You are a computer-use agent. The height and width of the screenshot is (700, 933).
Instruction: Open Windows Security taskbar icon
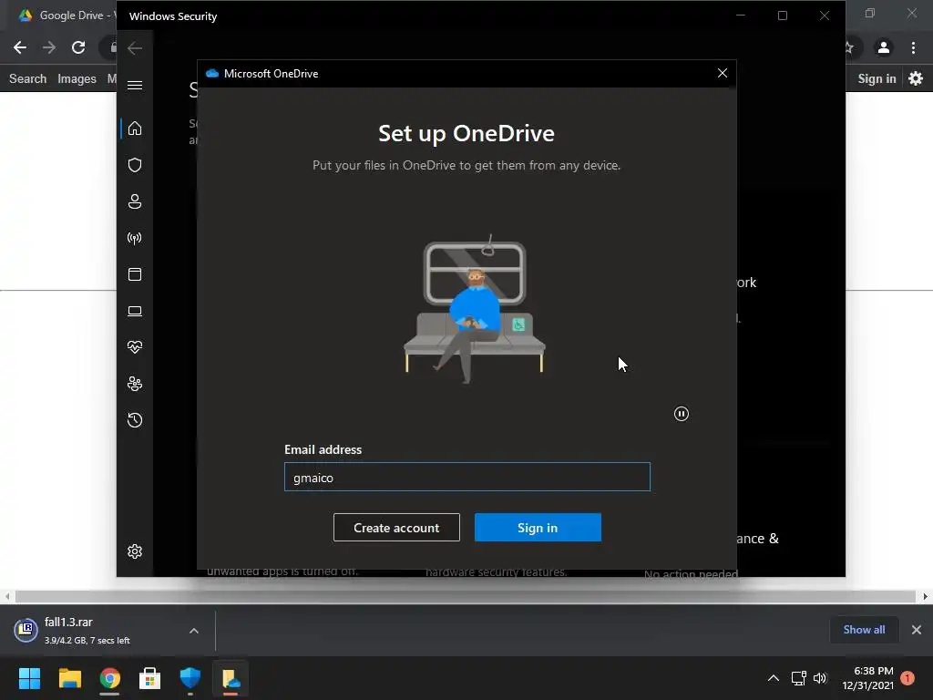coord(190,678)
